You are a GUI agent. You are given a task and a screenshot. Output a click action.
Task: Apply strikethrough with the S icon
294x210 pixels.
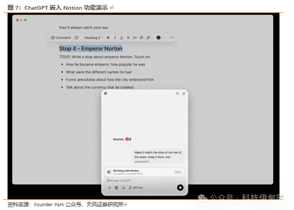pyautogui.click(x=128, y=38)
